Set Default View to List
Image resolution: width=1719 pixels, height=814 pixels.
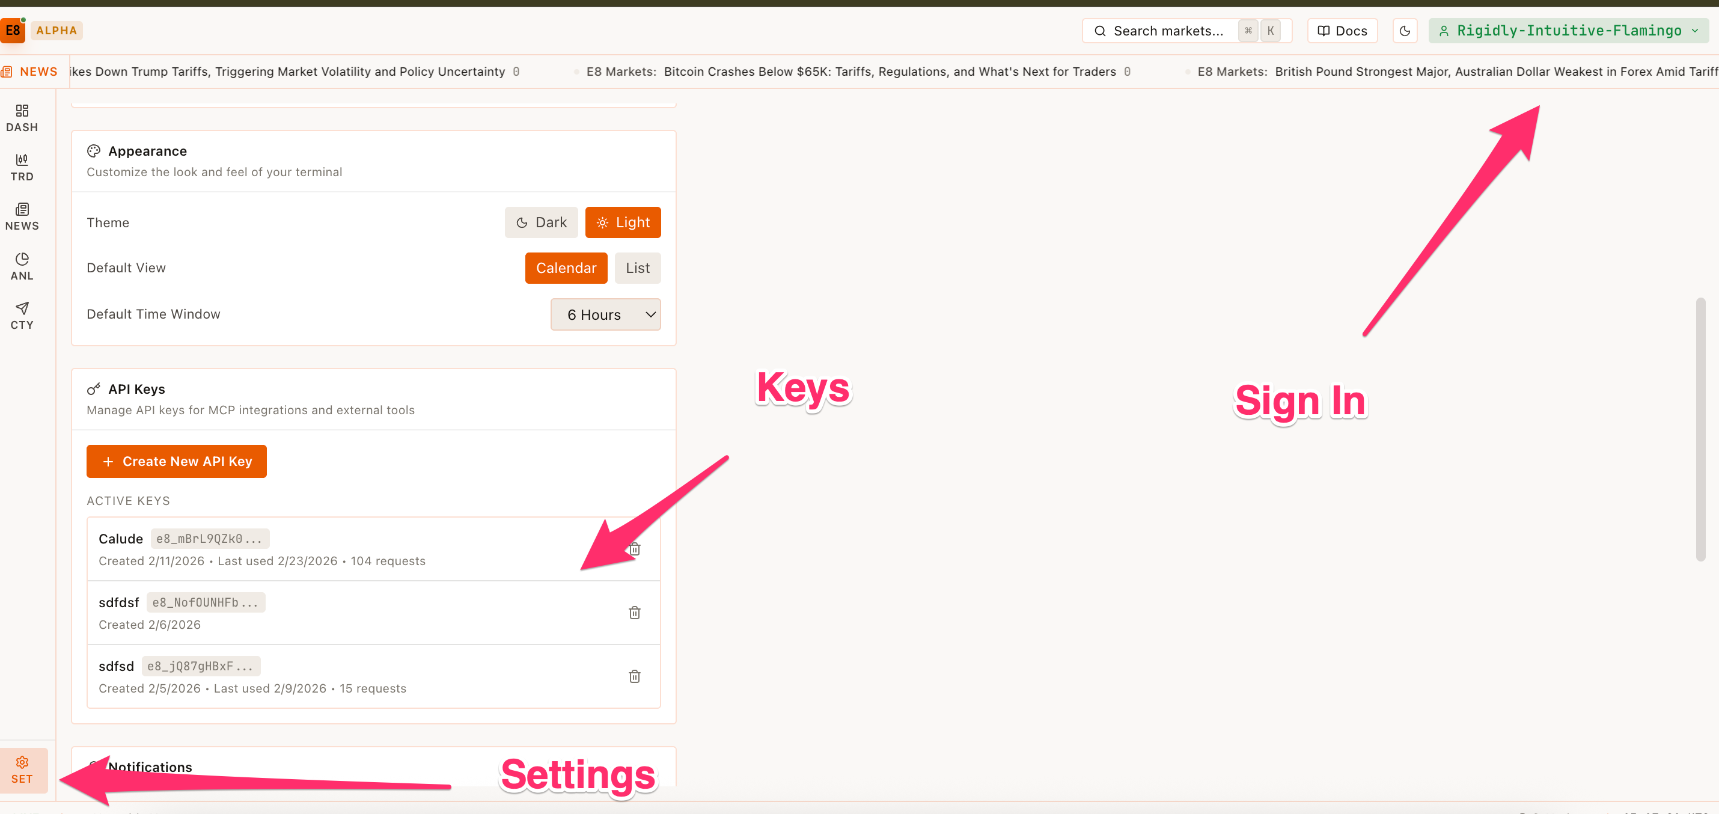[637, 268]
